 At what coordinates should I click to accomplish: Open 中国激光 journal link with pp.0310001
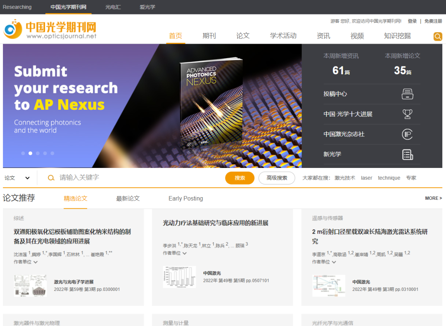[361, 282]
